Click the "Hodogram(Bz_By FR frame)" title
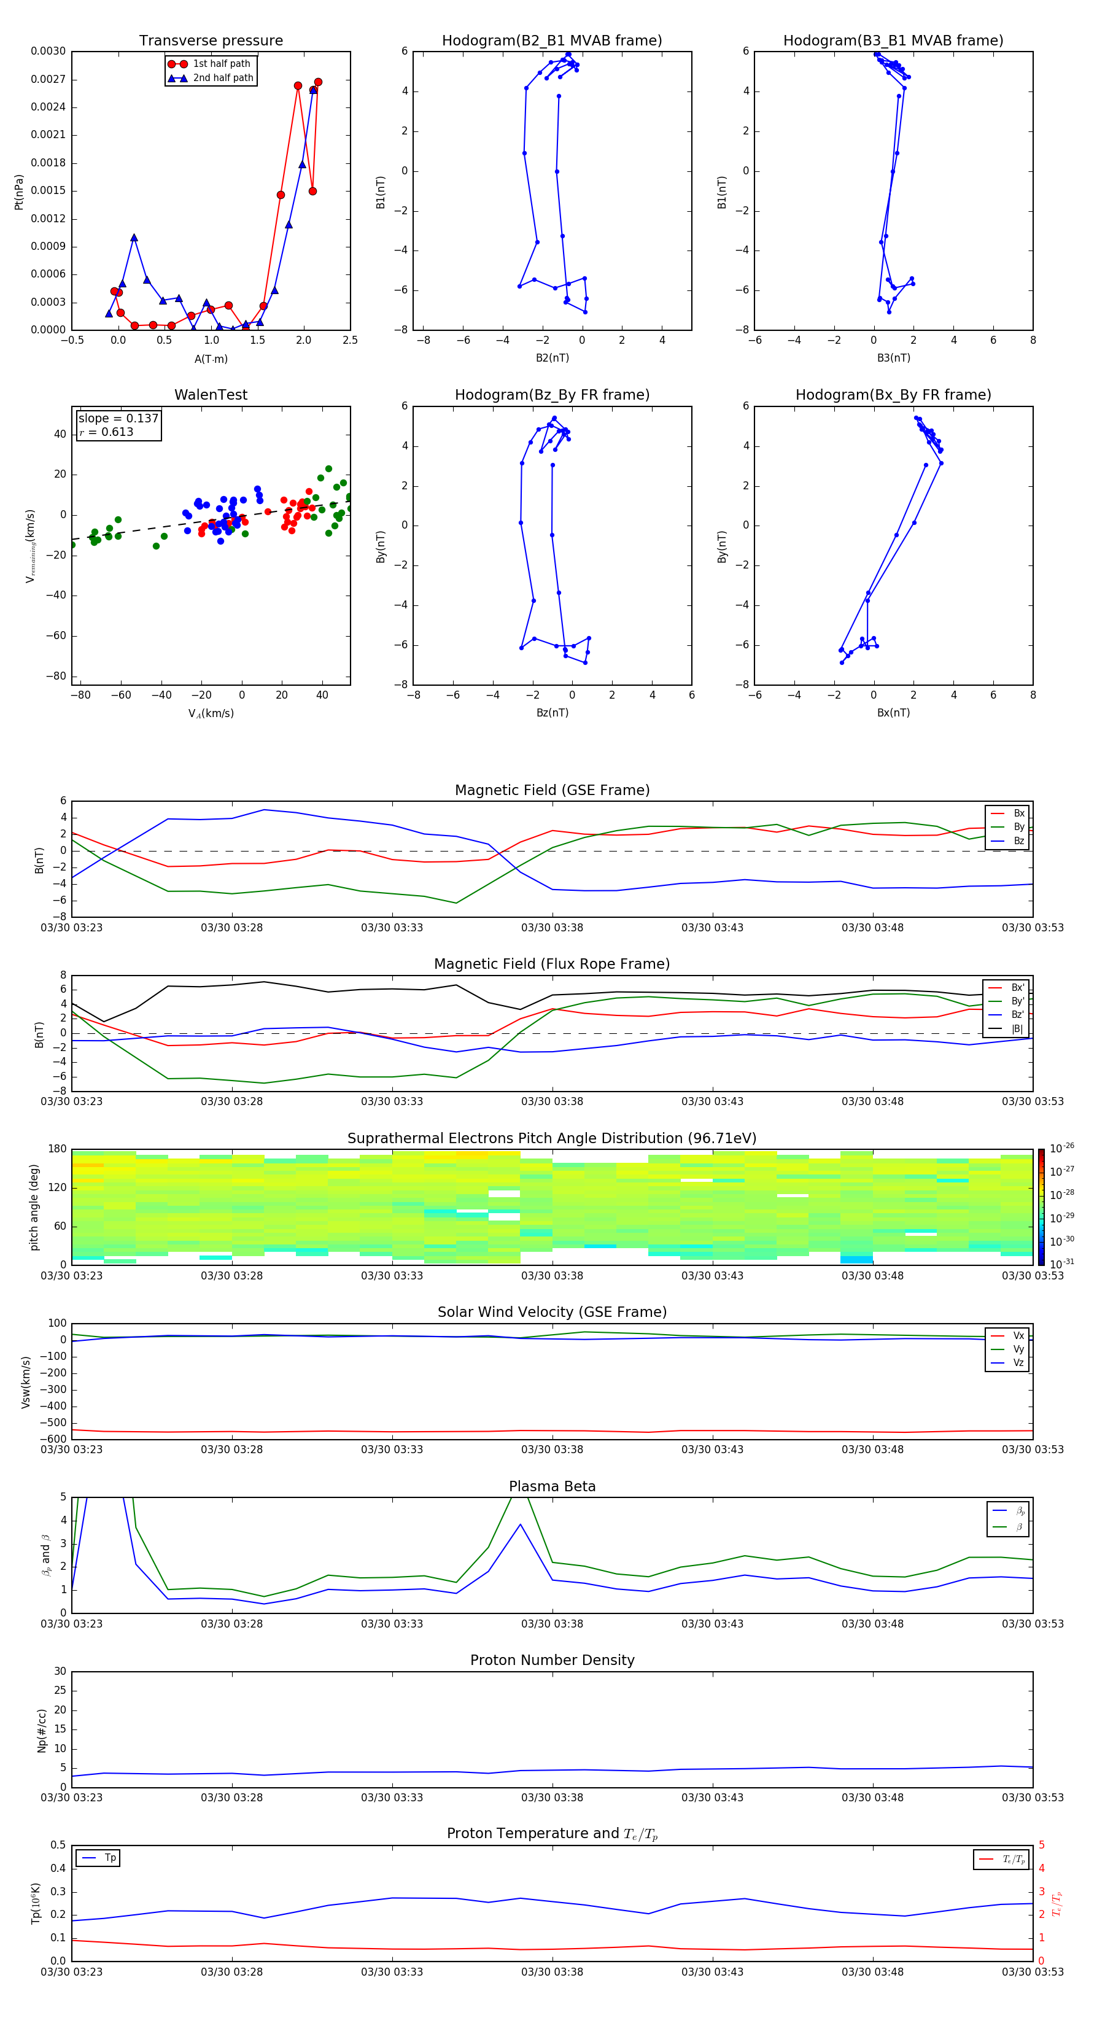 coord(552,395)
